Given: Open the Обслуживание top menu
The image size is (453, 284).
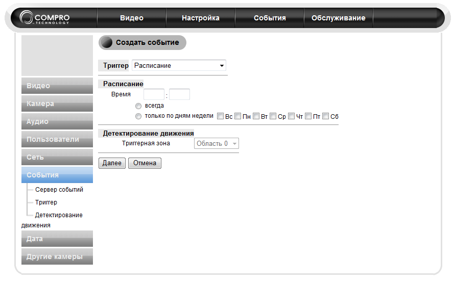Looking at the screenshot, I should 339,18.
